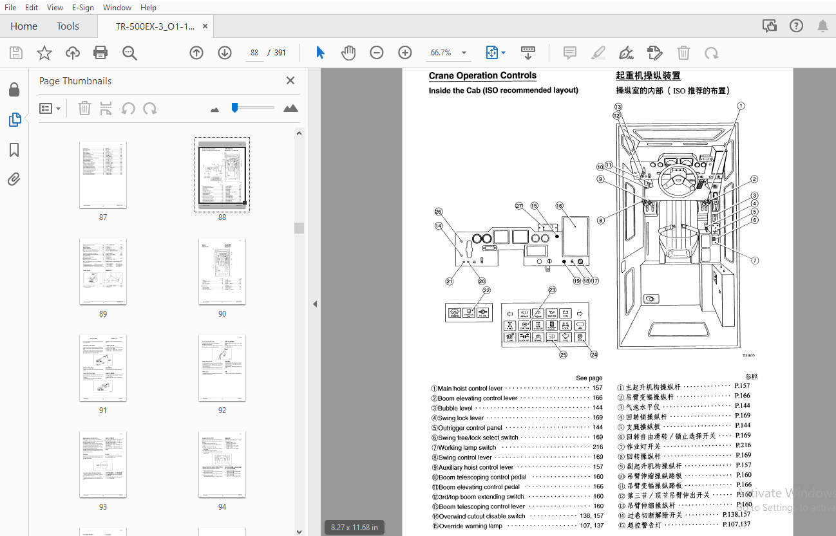This screenshot has height=536, width=836.
Task: Toggle the Page Thumbnails sidebar icon
Action: tap(14, 119)
